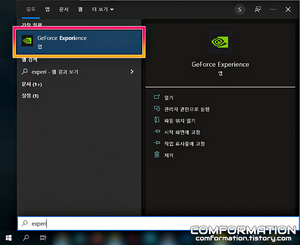300x245 pixels.
Task: Click the trash icon beside 제거
Action: pyautogui.click(x=157, y=154)
